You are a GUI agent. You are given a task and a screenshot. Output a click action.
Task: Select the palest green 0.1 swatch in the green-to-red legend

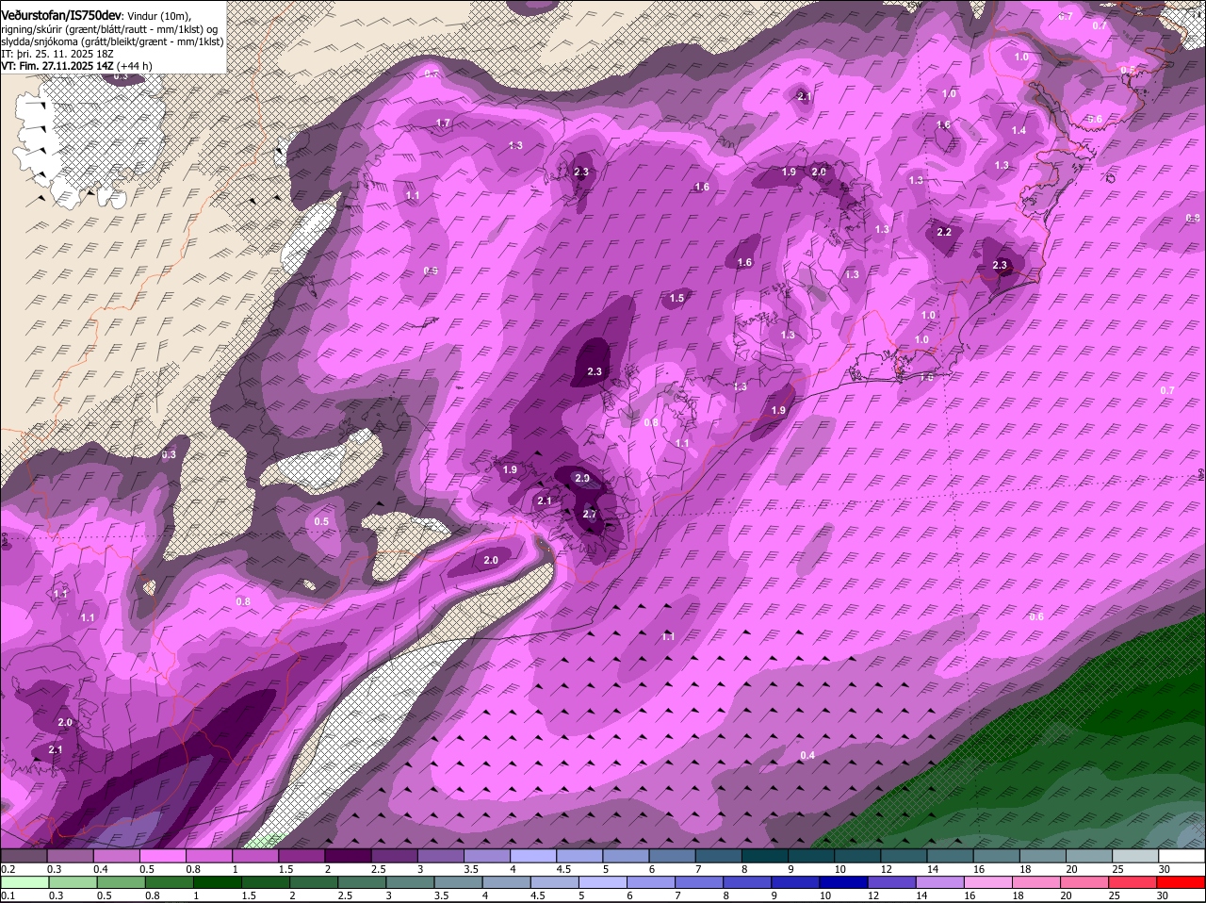[x=24, y=882]
